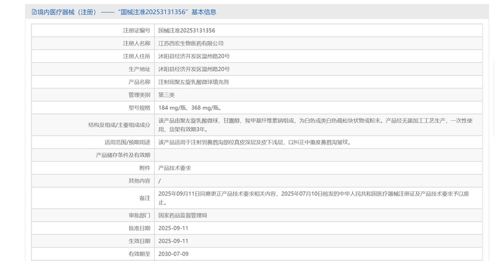This screenshot has height=261, width=495.
Task: Click the 注册证编号 row label
Action: [136, 30]
